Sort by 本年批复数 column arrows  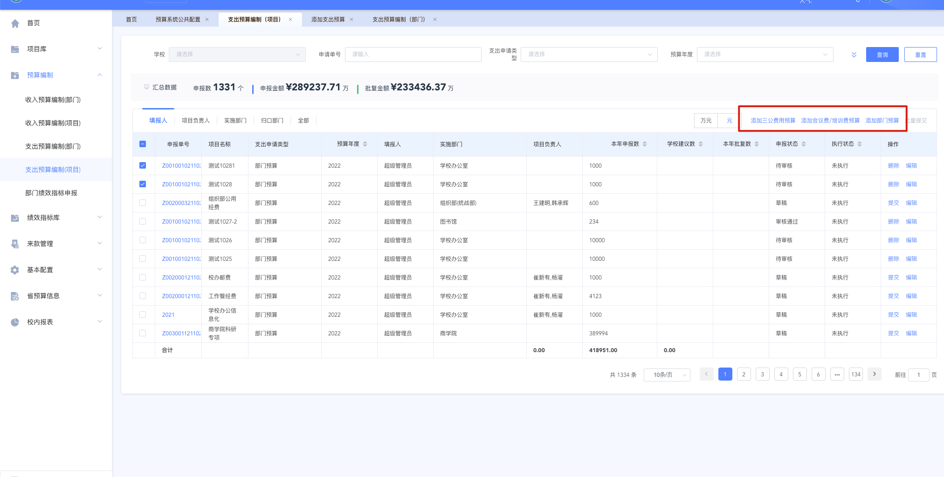click(x=757, y=144)
